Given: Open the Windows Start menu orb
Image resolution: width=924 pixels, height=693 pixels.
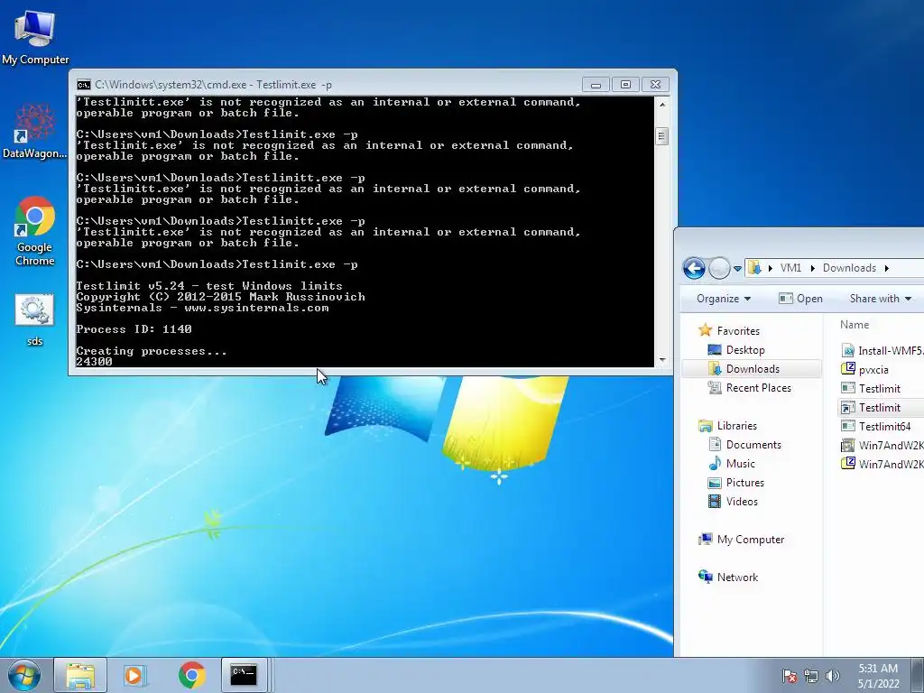Looking at the screenshot, I should [24, 675].
